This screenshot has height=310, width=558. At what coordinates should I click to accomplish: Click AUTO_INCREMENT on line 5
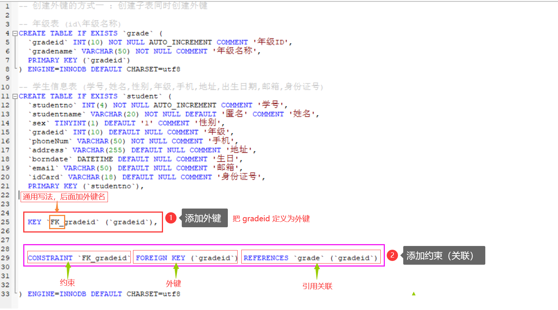coord(180,42)
